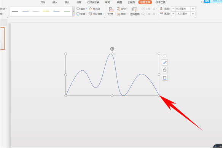Click the height field showing 6.38厘米
The height and width of the screenshot is (148, 223).
pos(183,9)
